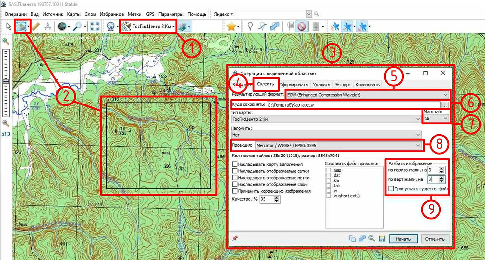Image resolution: width=485 pixels, height=260 pixels.
Task: Enable 'Накладывать карту заполнения' checkbox
Action: click(x=235, y=164)
